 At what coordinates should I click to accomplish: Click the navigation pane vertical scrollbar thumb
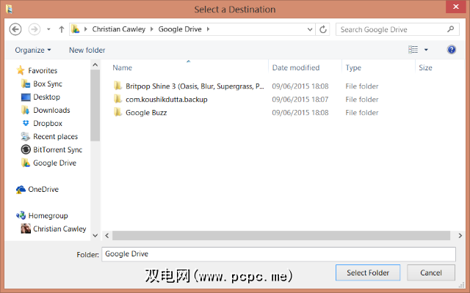pos(95,105)
